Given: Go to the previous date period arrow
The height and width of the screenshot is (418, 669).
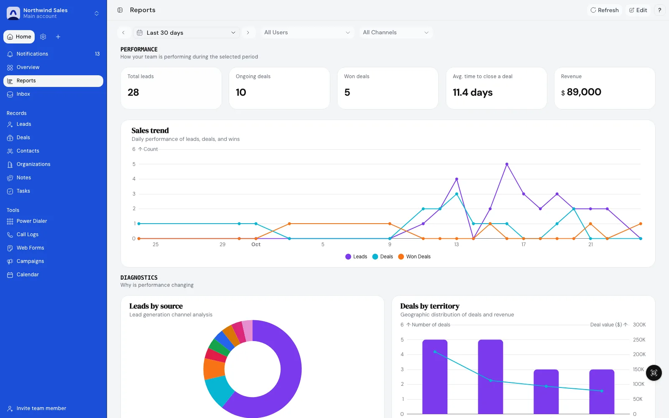Looking at the screenshot, I should pyautogui.click(x=123, y=33).
